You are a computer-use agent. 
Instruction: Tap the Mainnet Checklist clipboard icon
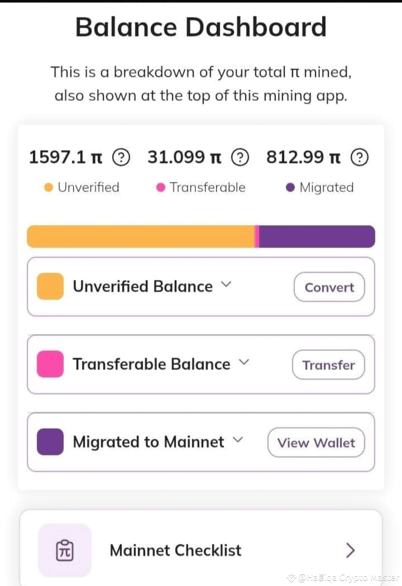(65, 550)
